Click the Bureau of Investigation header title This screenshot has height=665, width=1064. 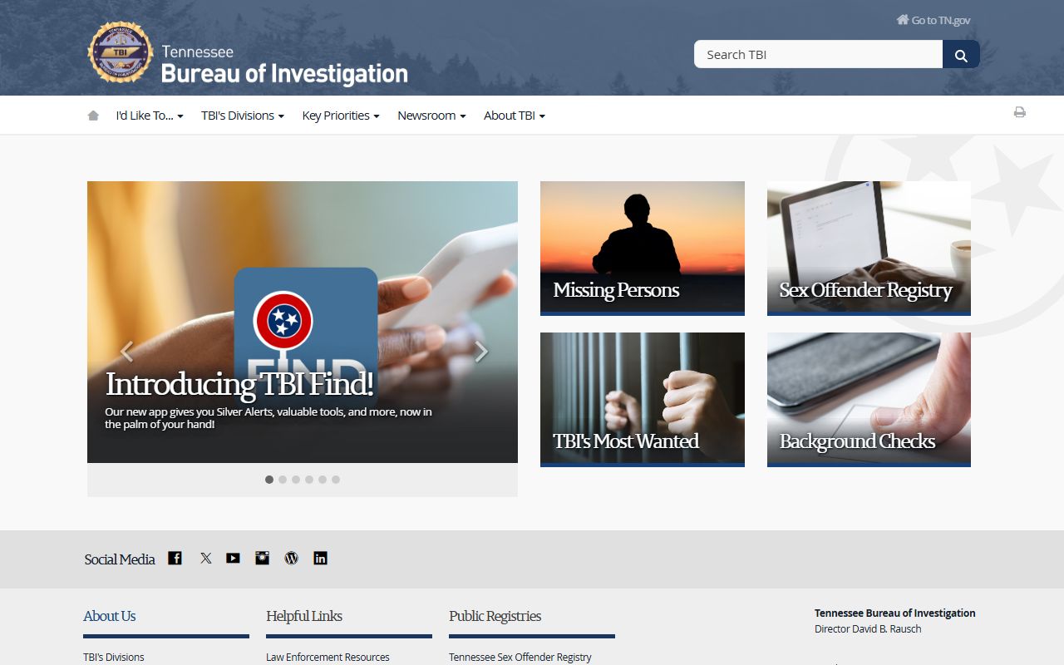pyautogui.click(x=284, y=74)
